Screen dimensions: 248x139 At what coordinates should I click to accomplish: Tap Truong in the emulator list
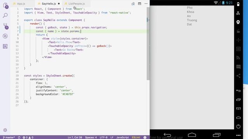(x=192, y=20)
